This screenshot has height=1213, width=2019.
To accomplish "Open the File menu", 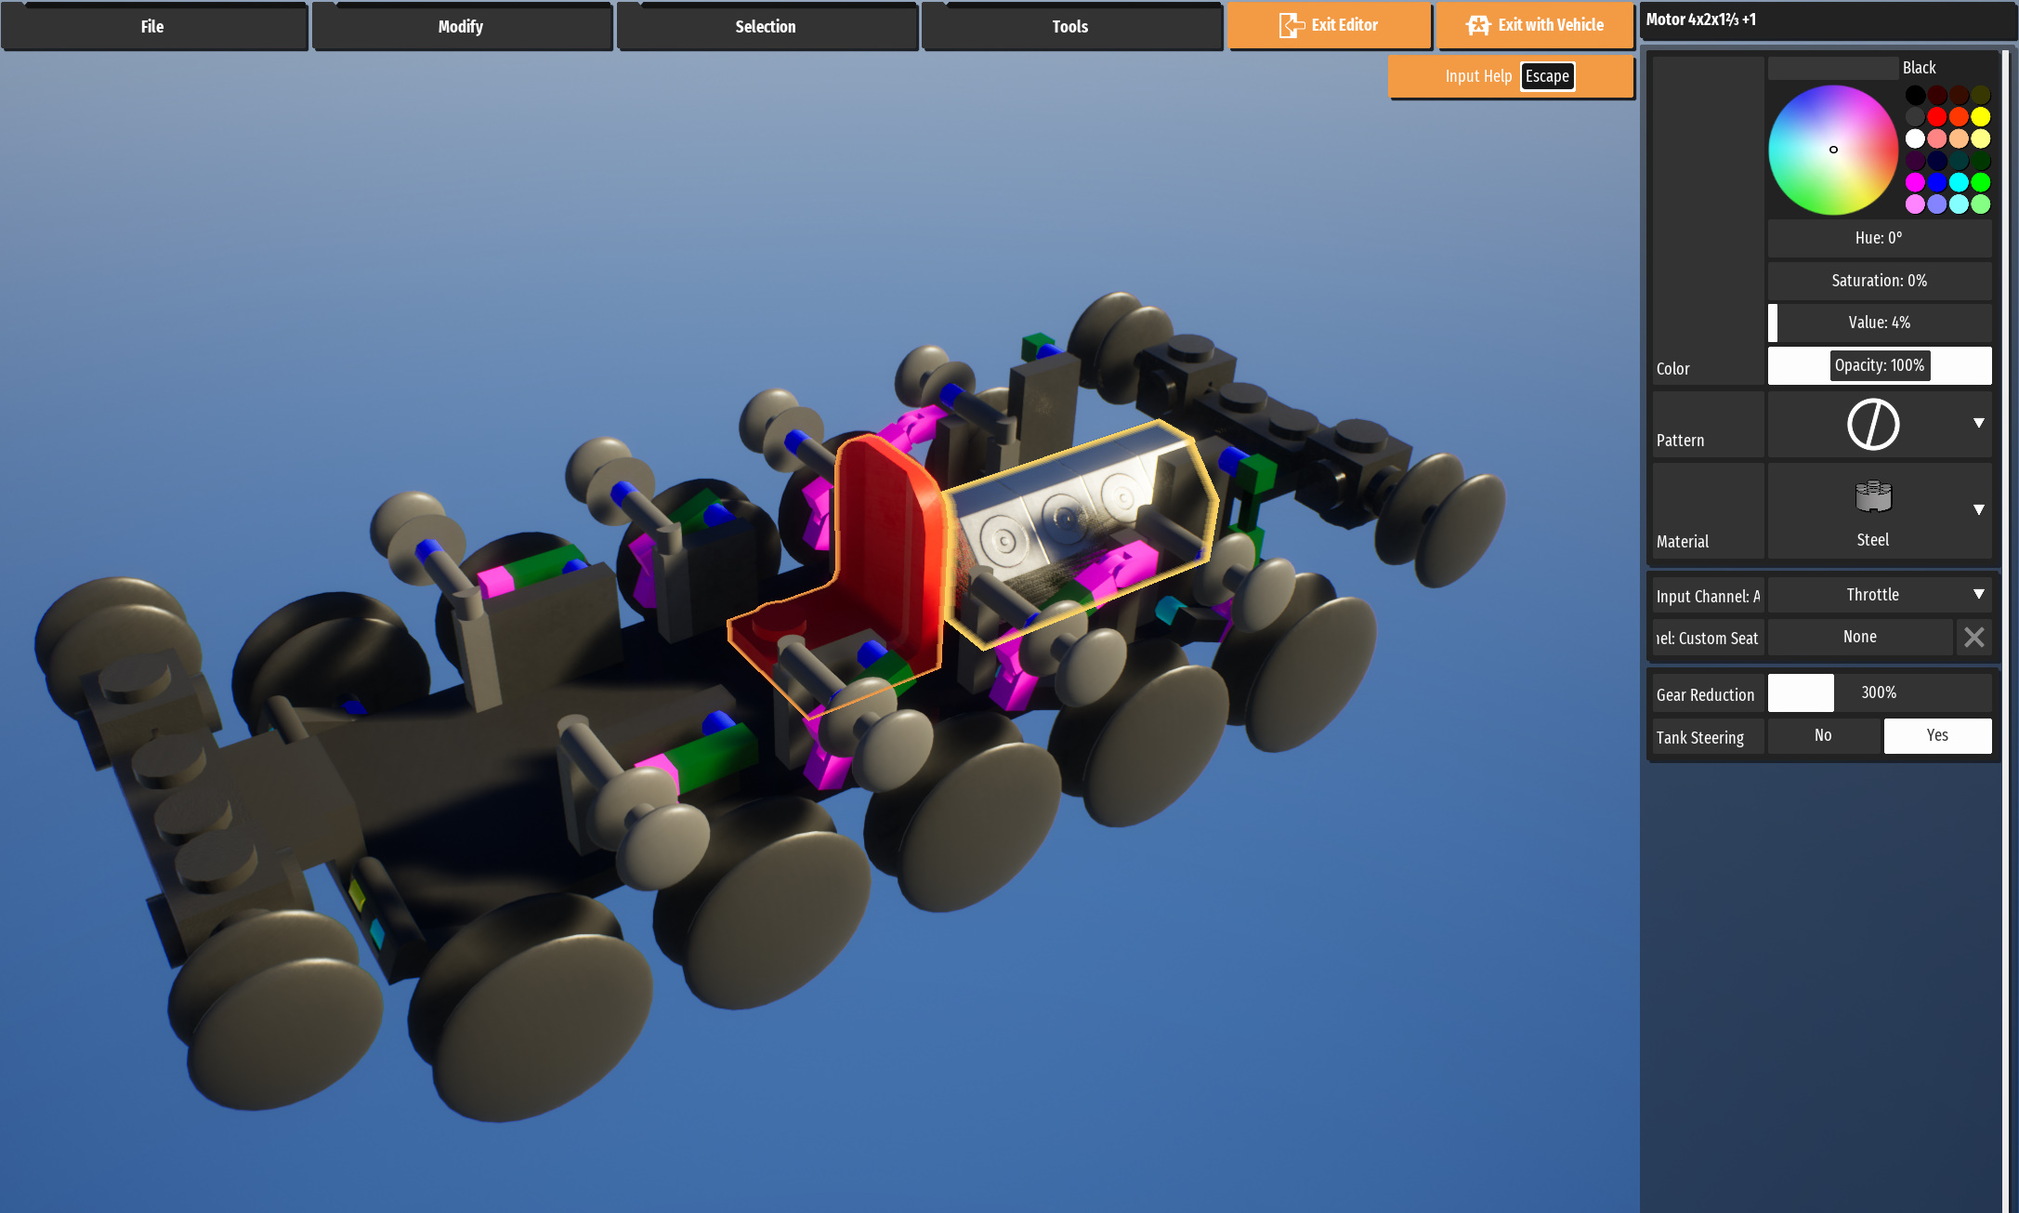I will (x=152, y=27).
